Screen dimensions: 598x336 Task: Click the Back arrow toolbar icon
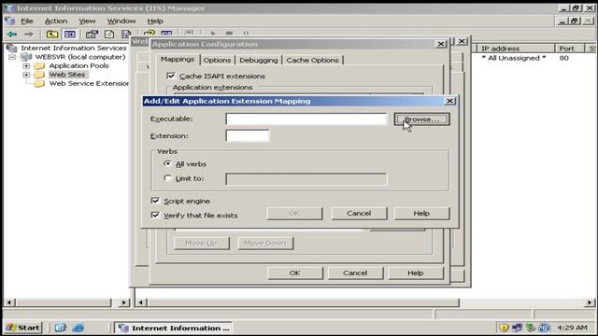(12, 35)
